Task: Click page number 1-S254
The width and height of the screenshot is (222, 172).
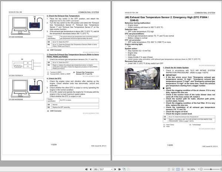Action: point(54,145)
